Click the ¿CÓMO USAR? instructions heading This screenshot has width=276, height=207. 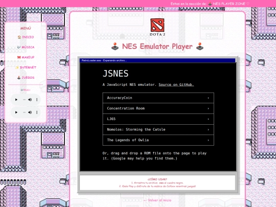[157, 179]
